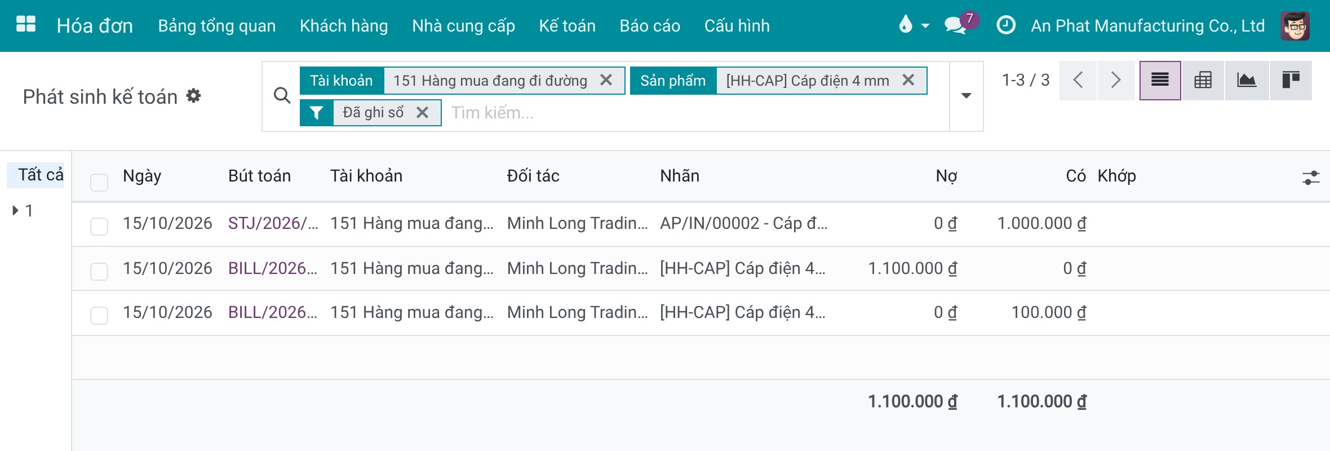Open the Báo cáo menu
The height and width of the screenshot is (451, 1330).
[650, 26]
